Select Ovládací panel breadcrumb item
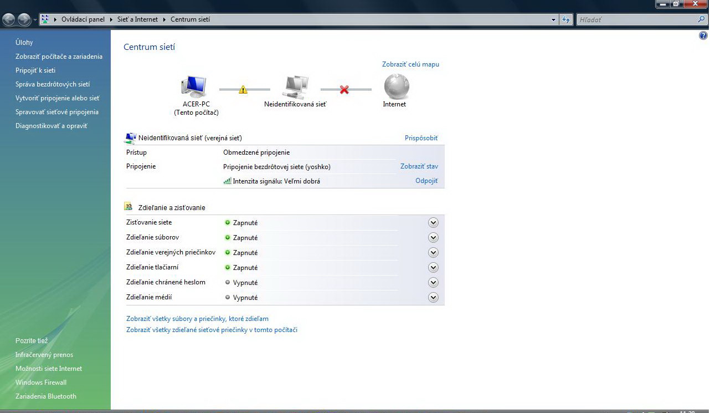The width and height of the screenshot is (710, 413). click(x=83, y=19)
